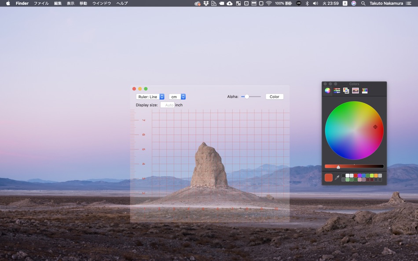Click the battery status icon
The image size is (418, 261).
(289, 3)
